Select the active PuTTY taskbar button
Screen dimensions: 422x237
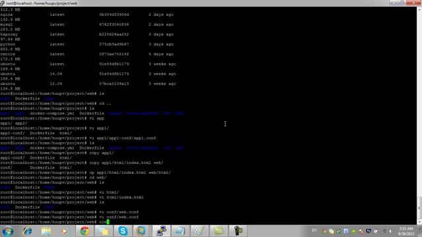click(x=161, y=231)
